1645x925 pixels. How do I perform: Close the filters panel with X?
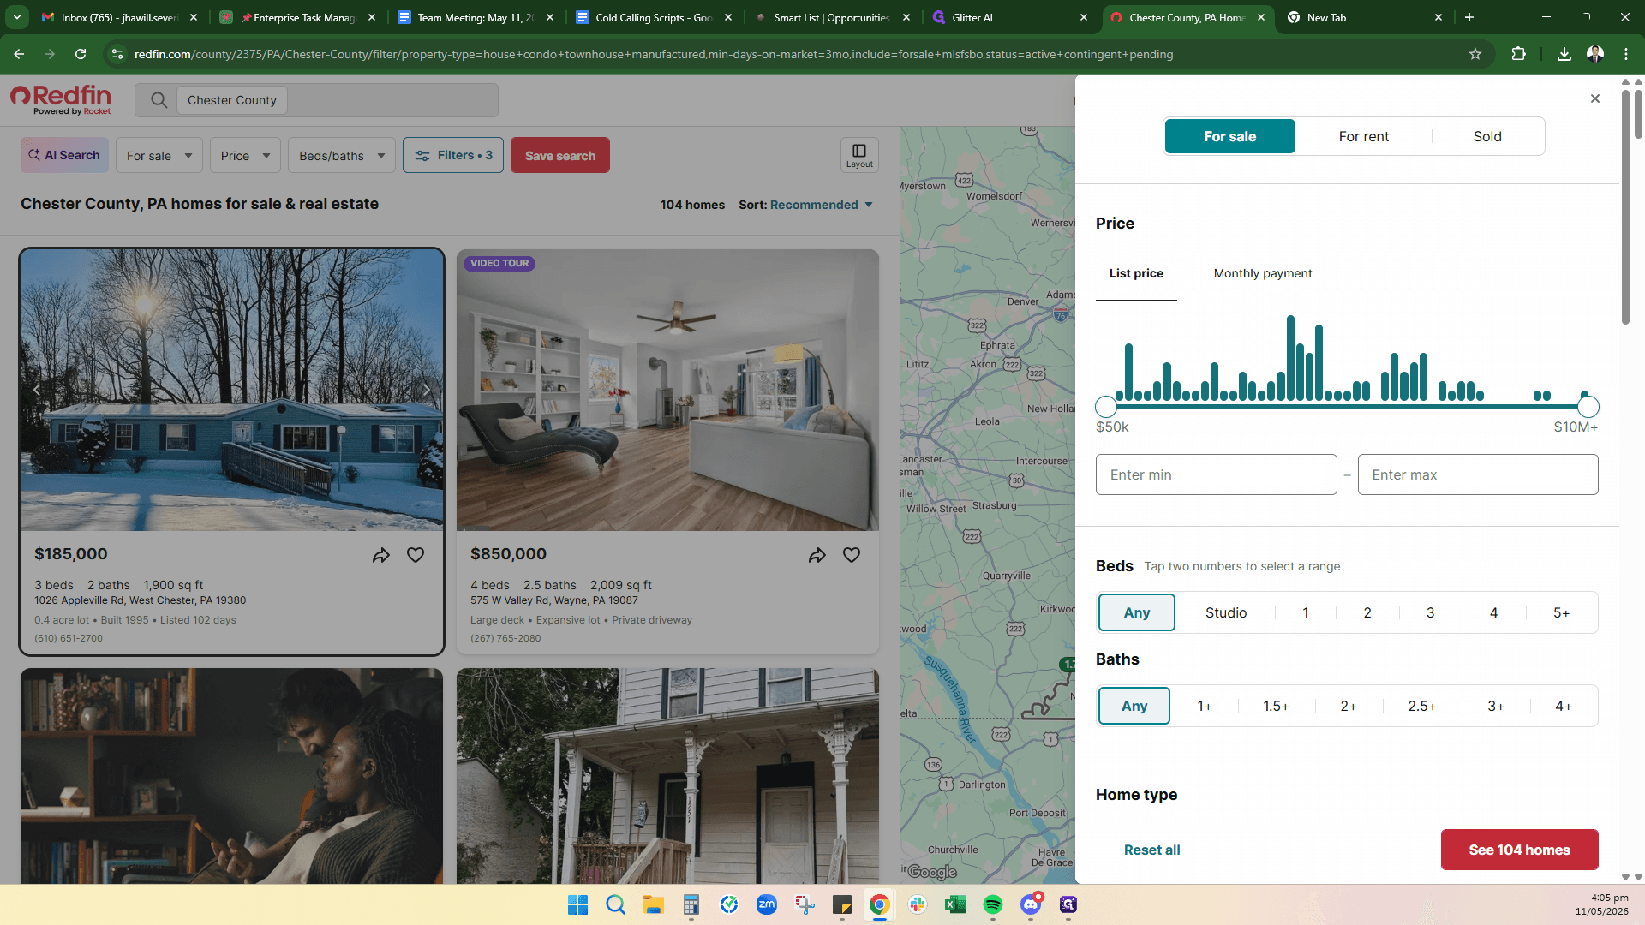[1594, 98]
